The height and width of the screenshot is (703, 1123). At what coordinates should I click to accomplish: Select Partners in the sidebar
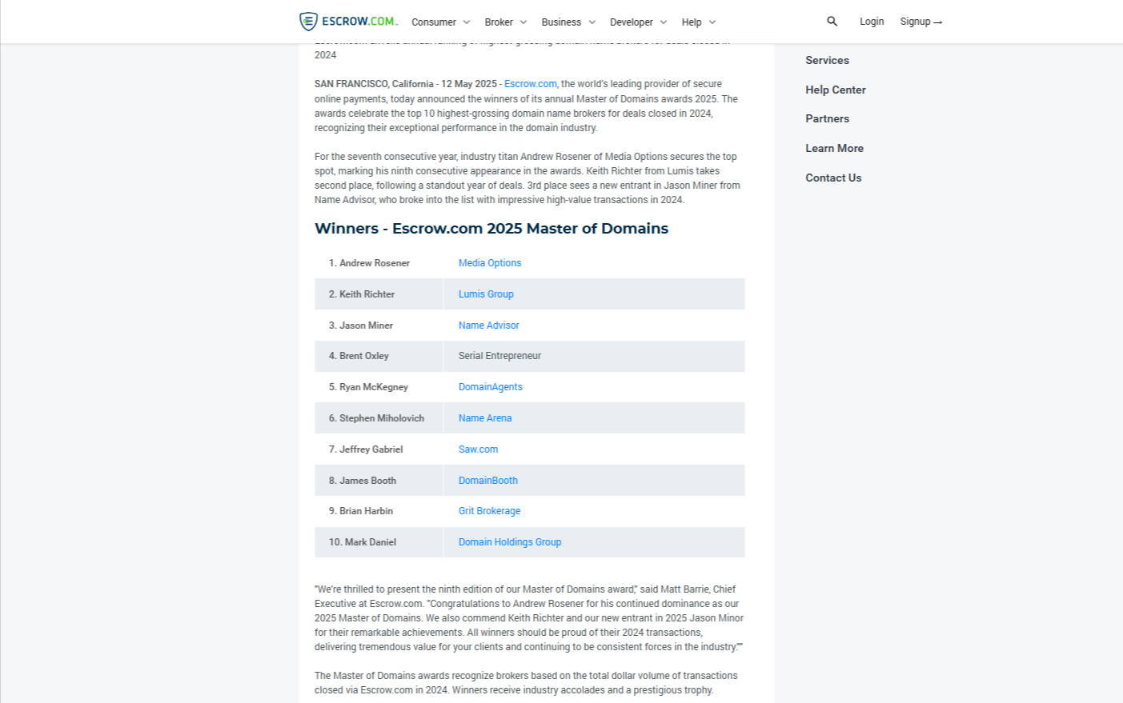tap(827, 118)
